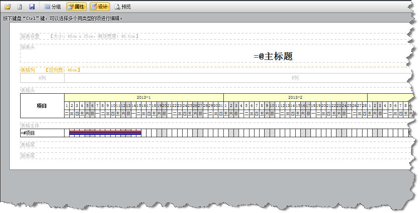Viewport: 420px width, 213px height.
Task: Select the 报表设置 section label
Action: (x=30, y=36)
